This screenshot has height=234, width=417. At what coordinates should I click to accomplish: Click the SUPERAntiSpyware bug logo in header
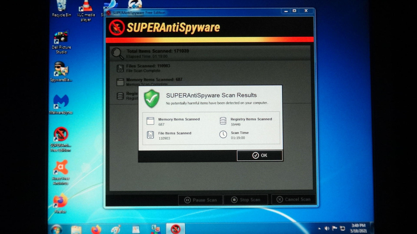[x=117, y=27]
